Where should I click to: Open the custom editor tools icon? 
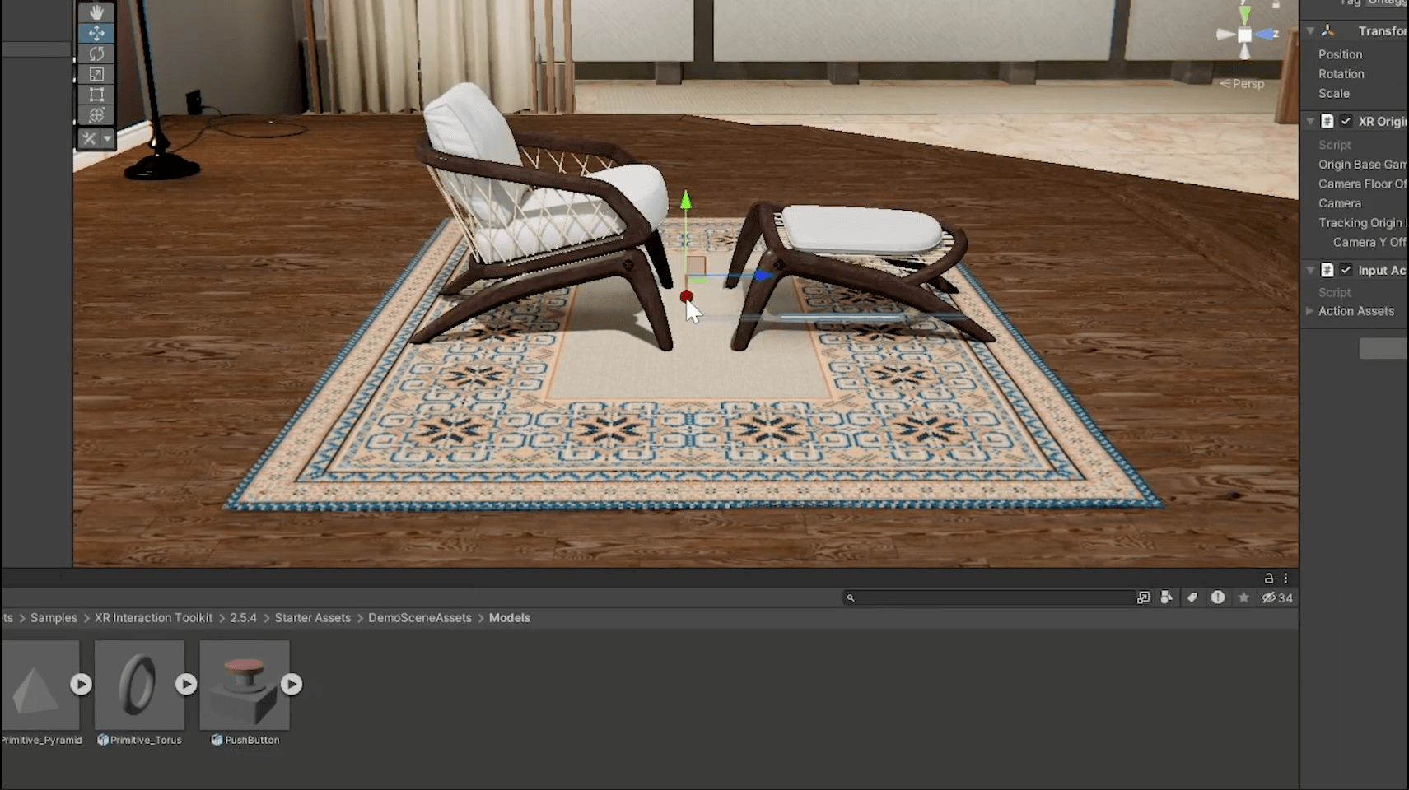click(89, 138)
